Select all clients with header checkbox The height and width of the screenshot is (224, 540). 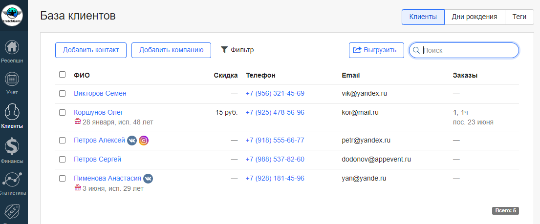62,75
